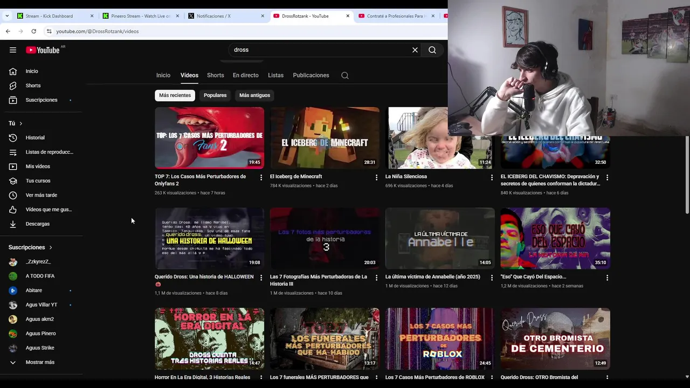Close the DrossRotzank - YouTube browser tab
Screen dimensions: 690x388
[x=348, y=16]
